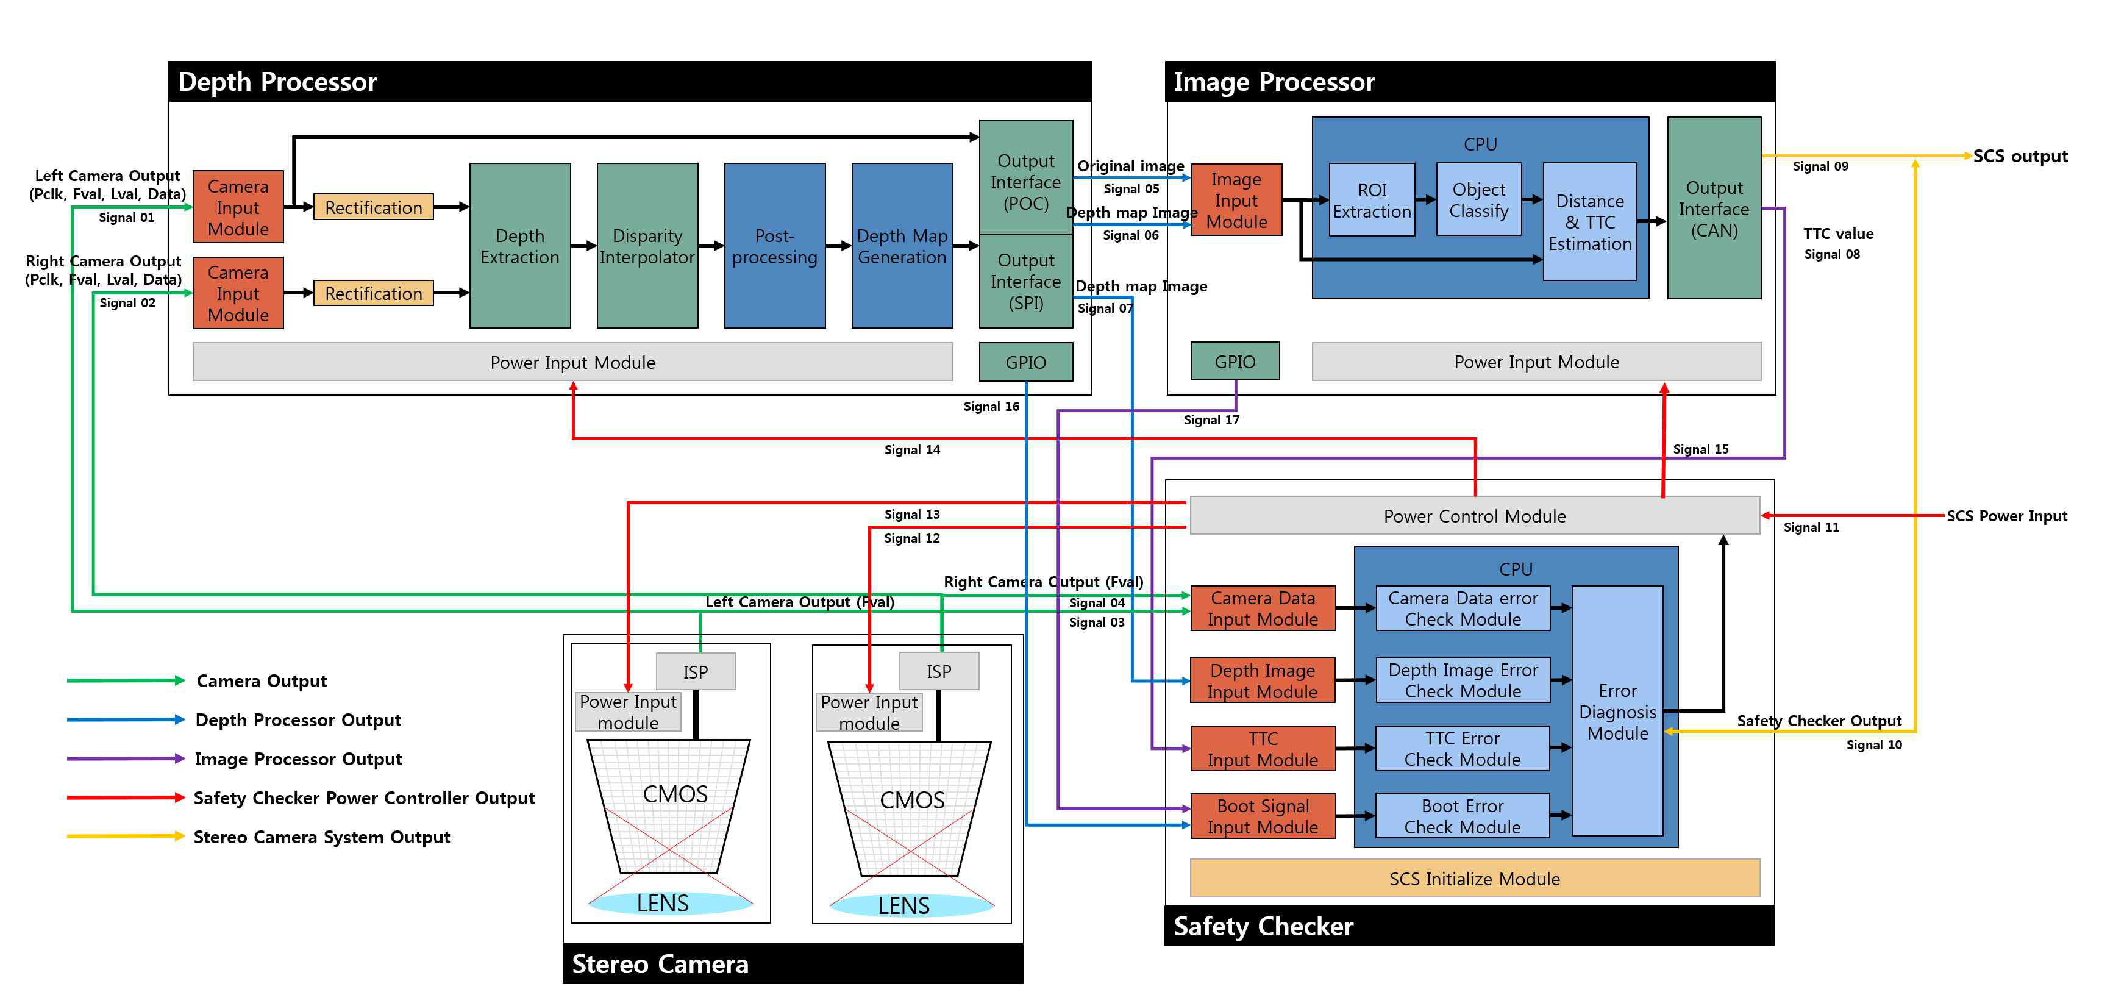Click the ROI Extraction block
The width and height of the screenshot is (2113, 1006).
click(1372, 200)
